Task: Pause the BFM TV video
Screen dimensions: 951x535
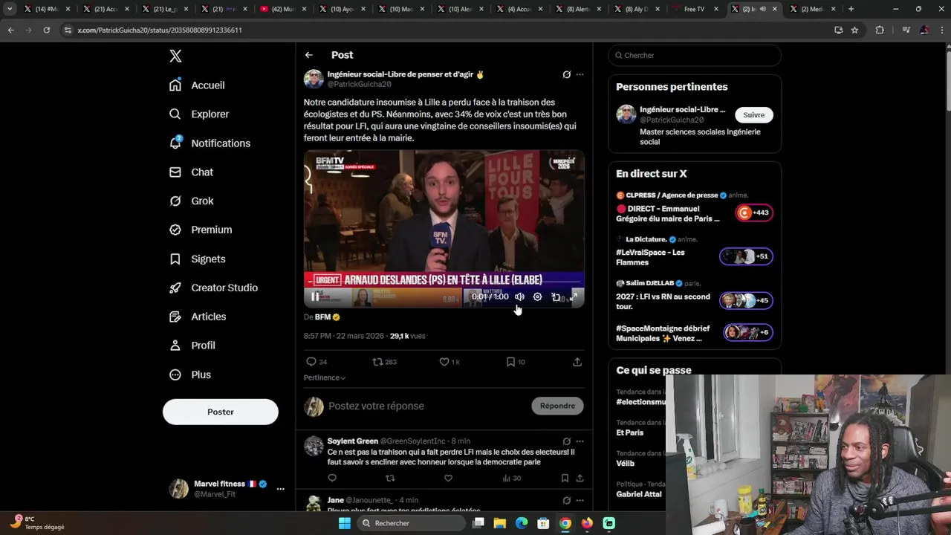Action: click(315, 296)
